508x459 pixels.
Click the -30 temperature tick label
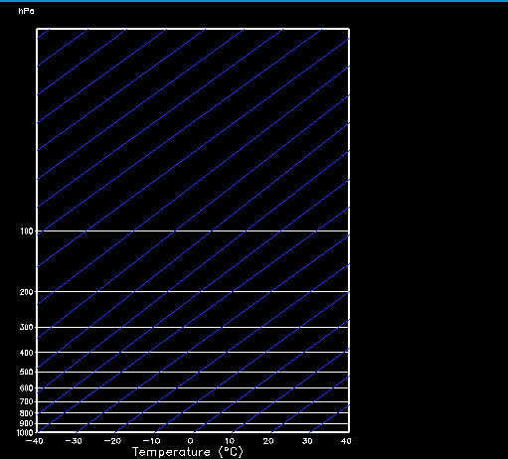point(74,441)
